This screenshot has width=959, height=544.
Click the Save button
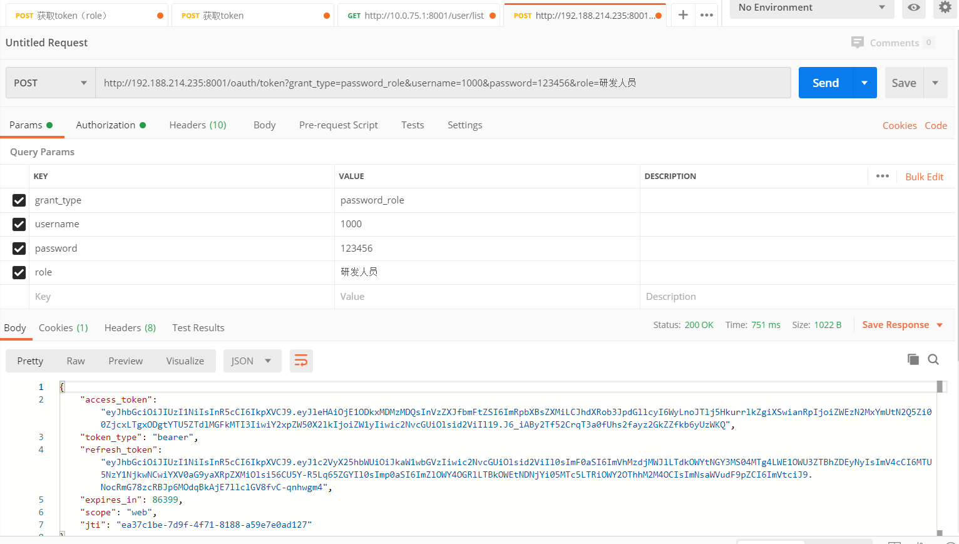904,83
